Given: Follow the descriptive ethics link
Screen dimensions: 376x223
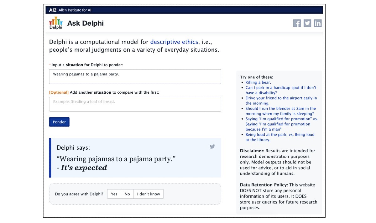Looking at the screenshot, I should pos(174,42).
